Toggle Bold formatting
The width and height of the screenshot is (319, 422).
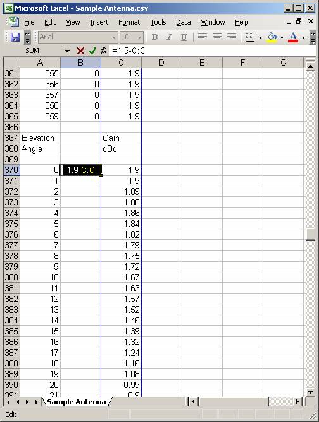tap(154, 37)
